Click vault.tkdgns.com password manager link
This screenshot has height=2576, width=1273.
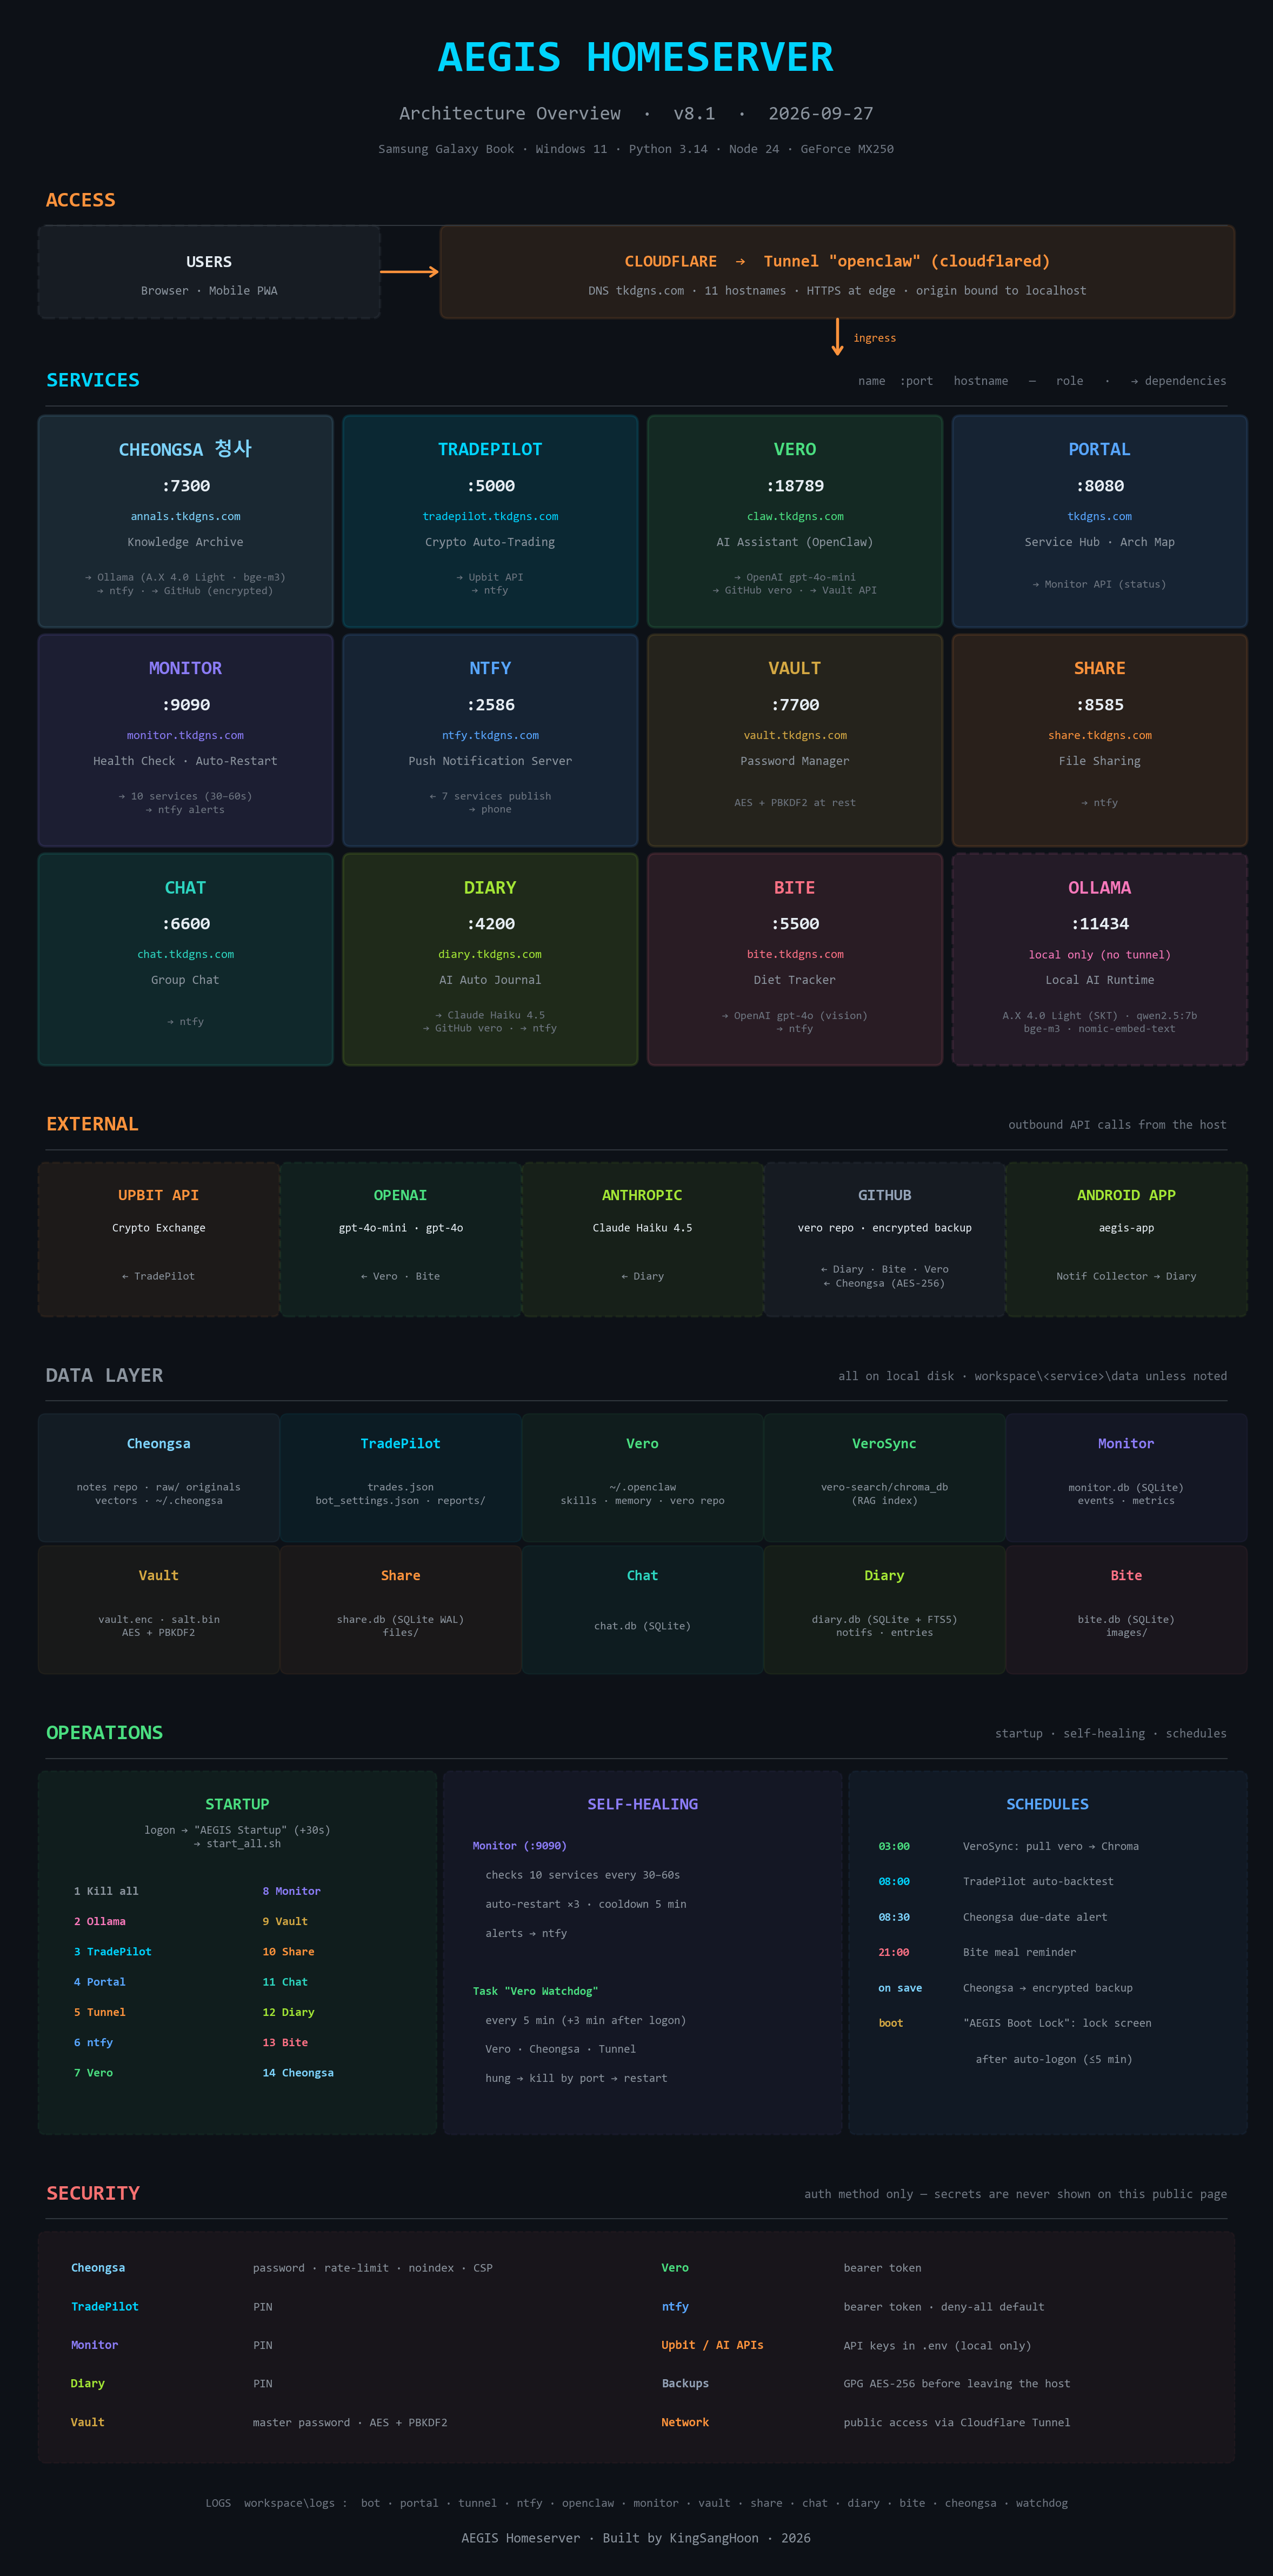point(795,735)
